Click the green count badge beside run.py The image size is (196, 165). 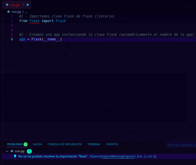(x=29, y=151)
